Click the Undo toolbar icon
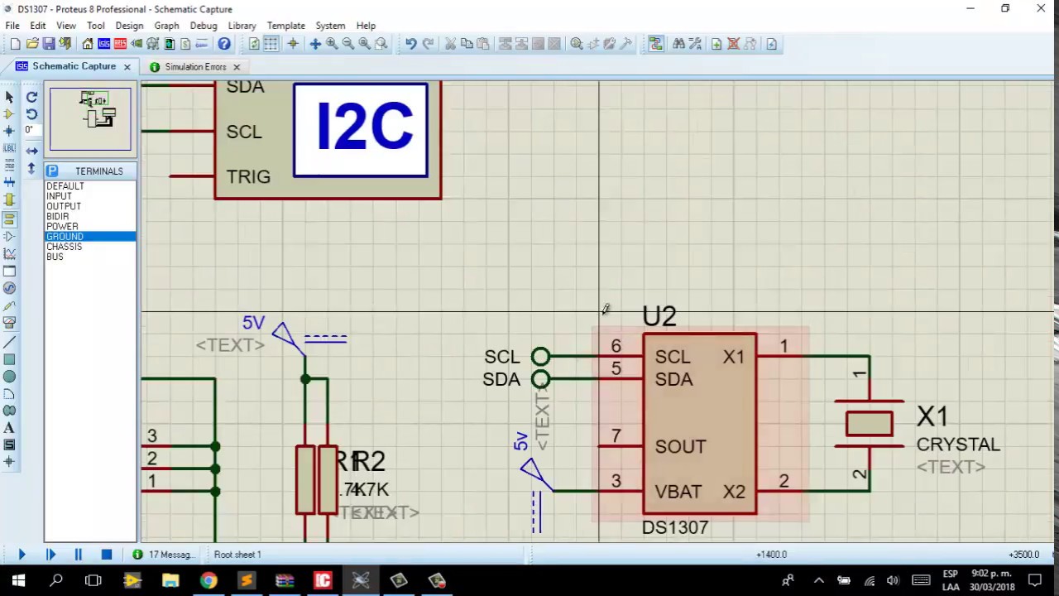This screenshot has height=596, width=1059. coord(410,44)
